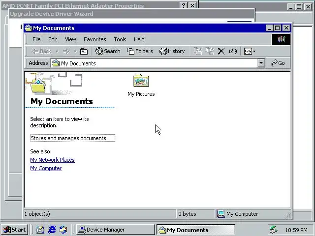Show the History pane

[x=172, y=51]
